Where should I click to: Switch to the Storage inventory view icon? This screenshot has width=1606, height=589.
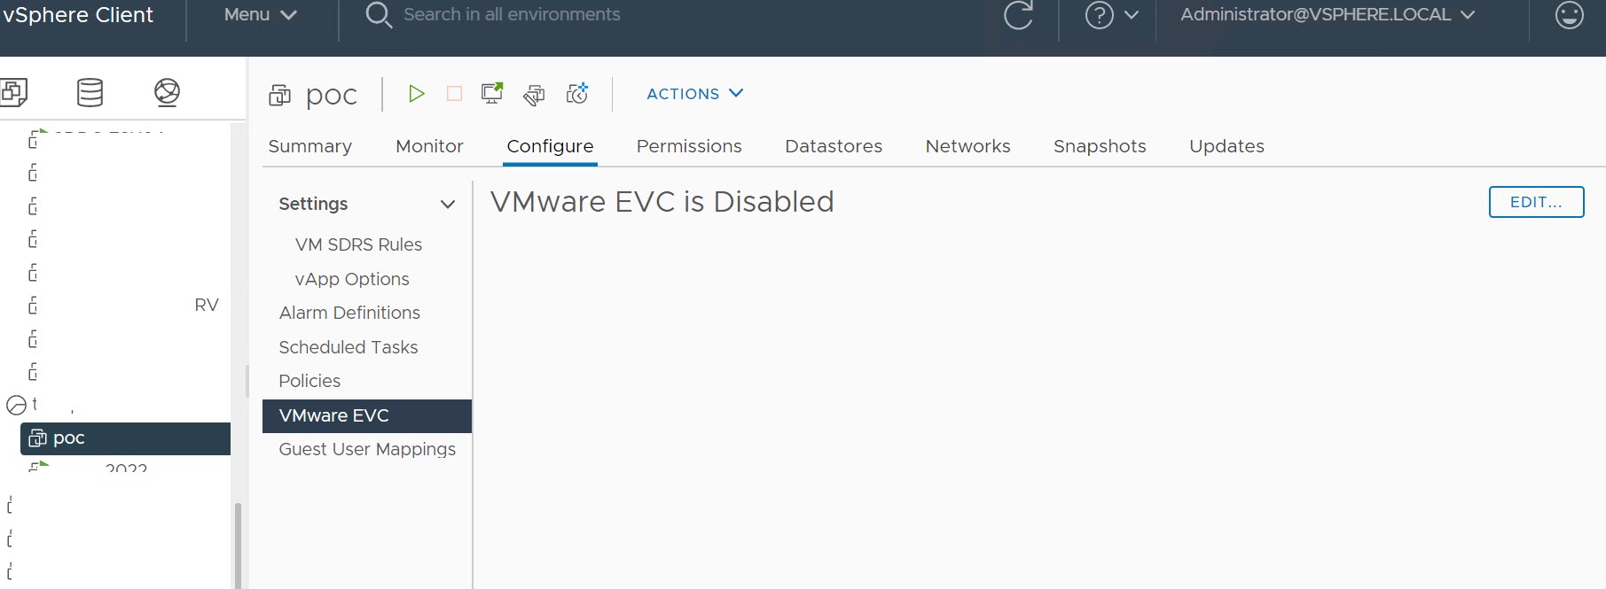(x=90, y=92)
